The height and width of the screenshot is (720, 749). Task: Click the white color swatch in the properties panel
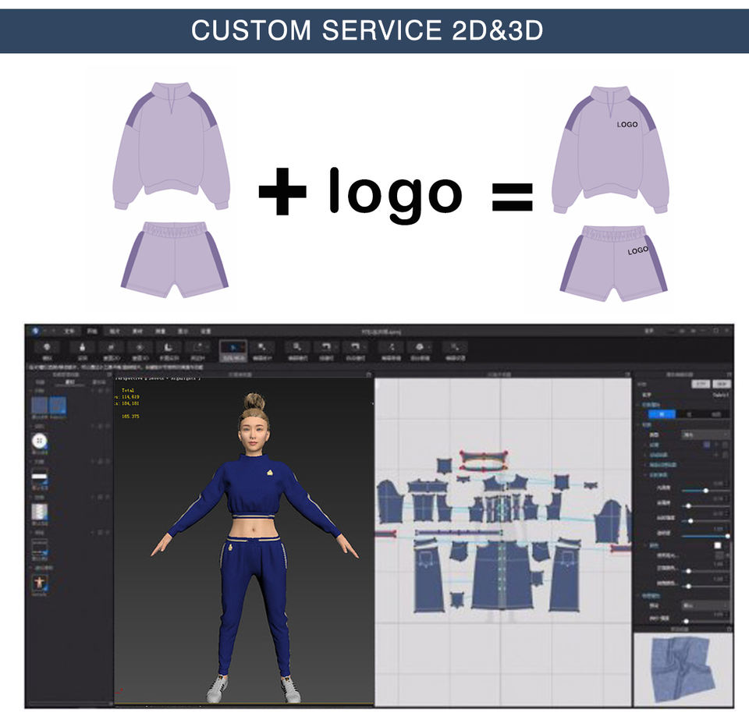[x=718, y=544]
